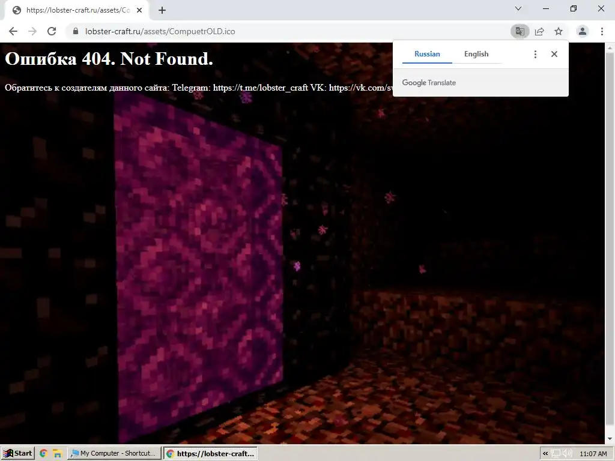Open the Chrome profile avatar menu

583,31
